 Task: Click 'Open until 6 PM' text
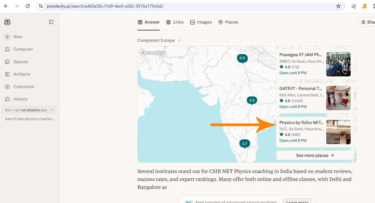point(293,141)
